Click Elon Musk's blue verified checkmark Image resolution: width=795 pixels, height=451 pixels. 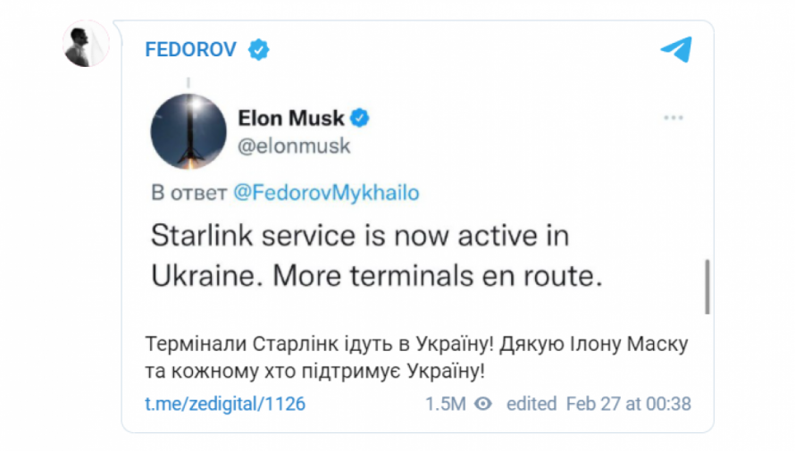click(360, 118)
